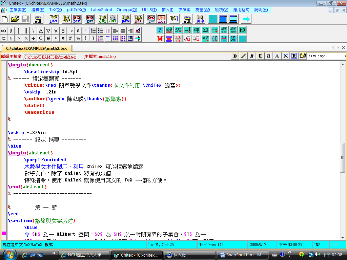The width and height of the screenshot is (347, 260).
Task: Open the fixedsys font dropdown
Action: pyautogui.click(x=345, y=56)
